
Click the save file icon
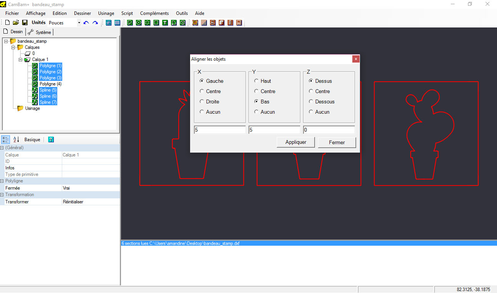tap(24, 23)
